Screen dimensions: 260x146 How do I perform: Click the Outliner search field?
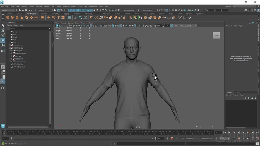(x=29, y=28)
